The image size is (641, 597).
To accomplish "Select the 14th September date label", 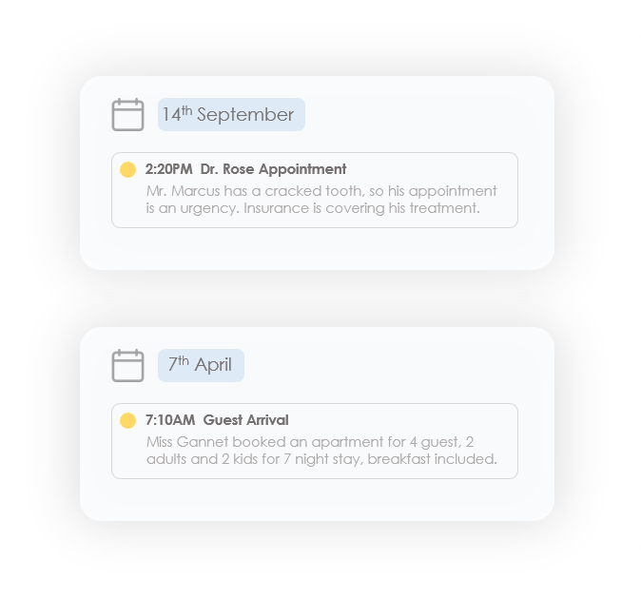I will coord(231,114).
